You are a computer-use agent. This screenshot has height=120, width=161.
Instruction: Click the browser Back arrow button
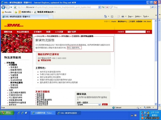click(x=3, y=7)
